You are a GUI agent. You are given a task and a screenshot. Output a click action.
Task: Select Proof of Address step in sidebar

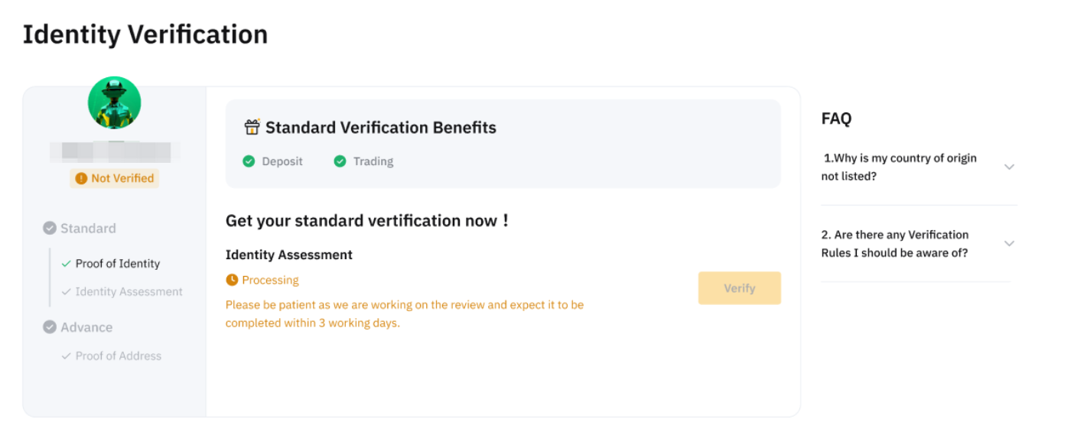[119, 356]
